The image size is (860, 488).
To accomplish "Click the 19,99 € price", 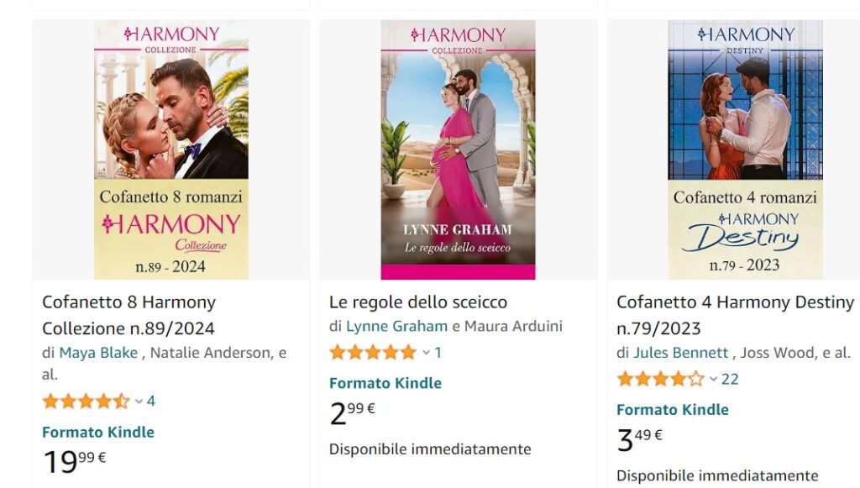I will pos(75,461).
